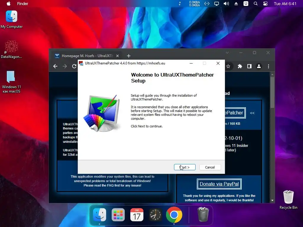Close the Homepage M. Hoefs tab

pos(117,56)
